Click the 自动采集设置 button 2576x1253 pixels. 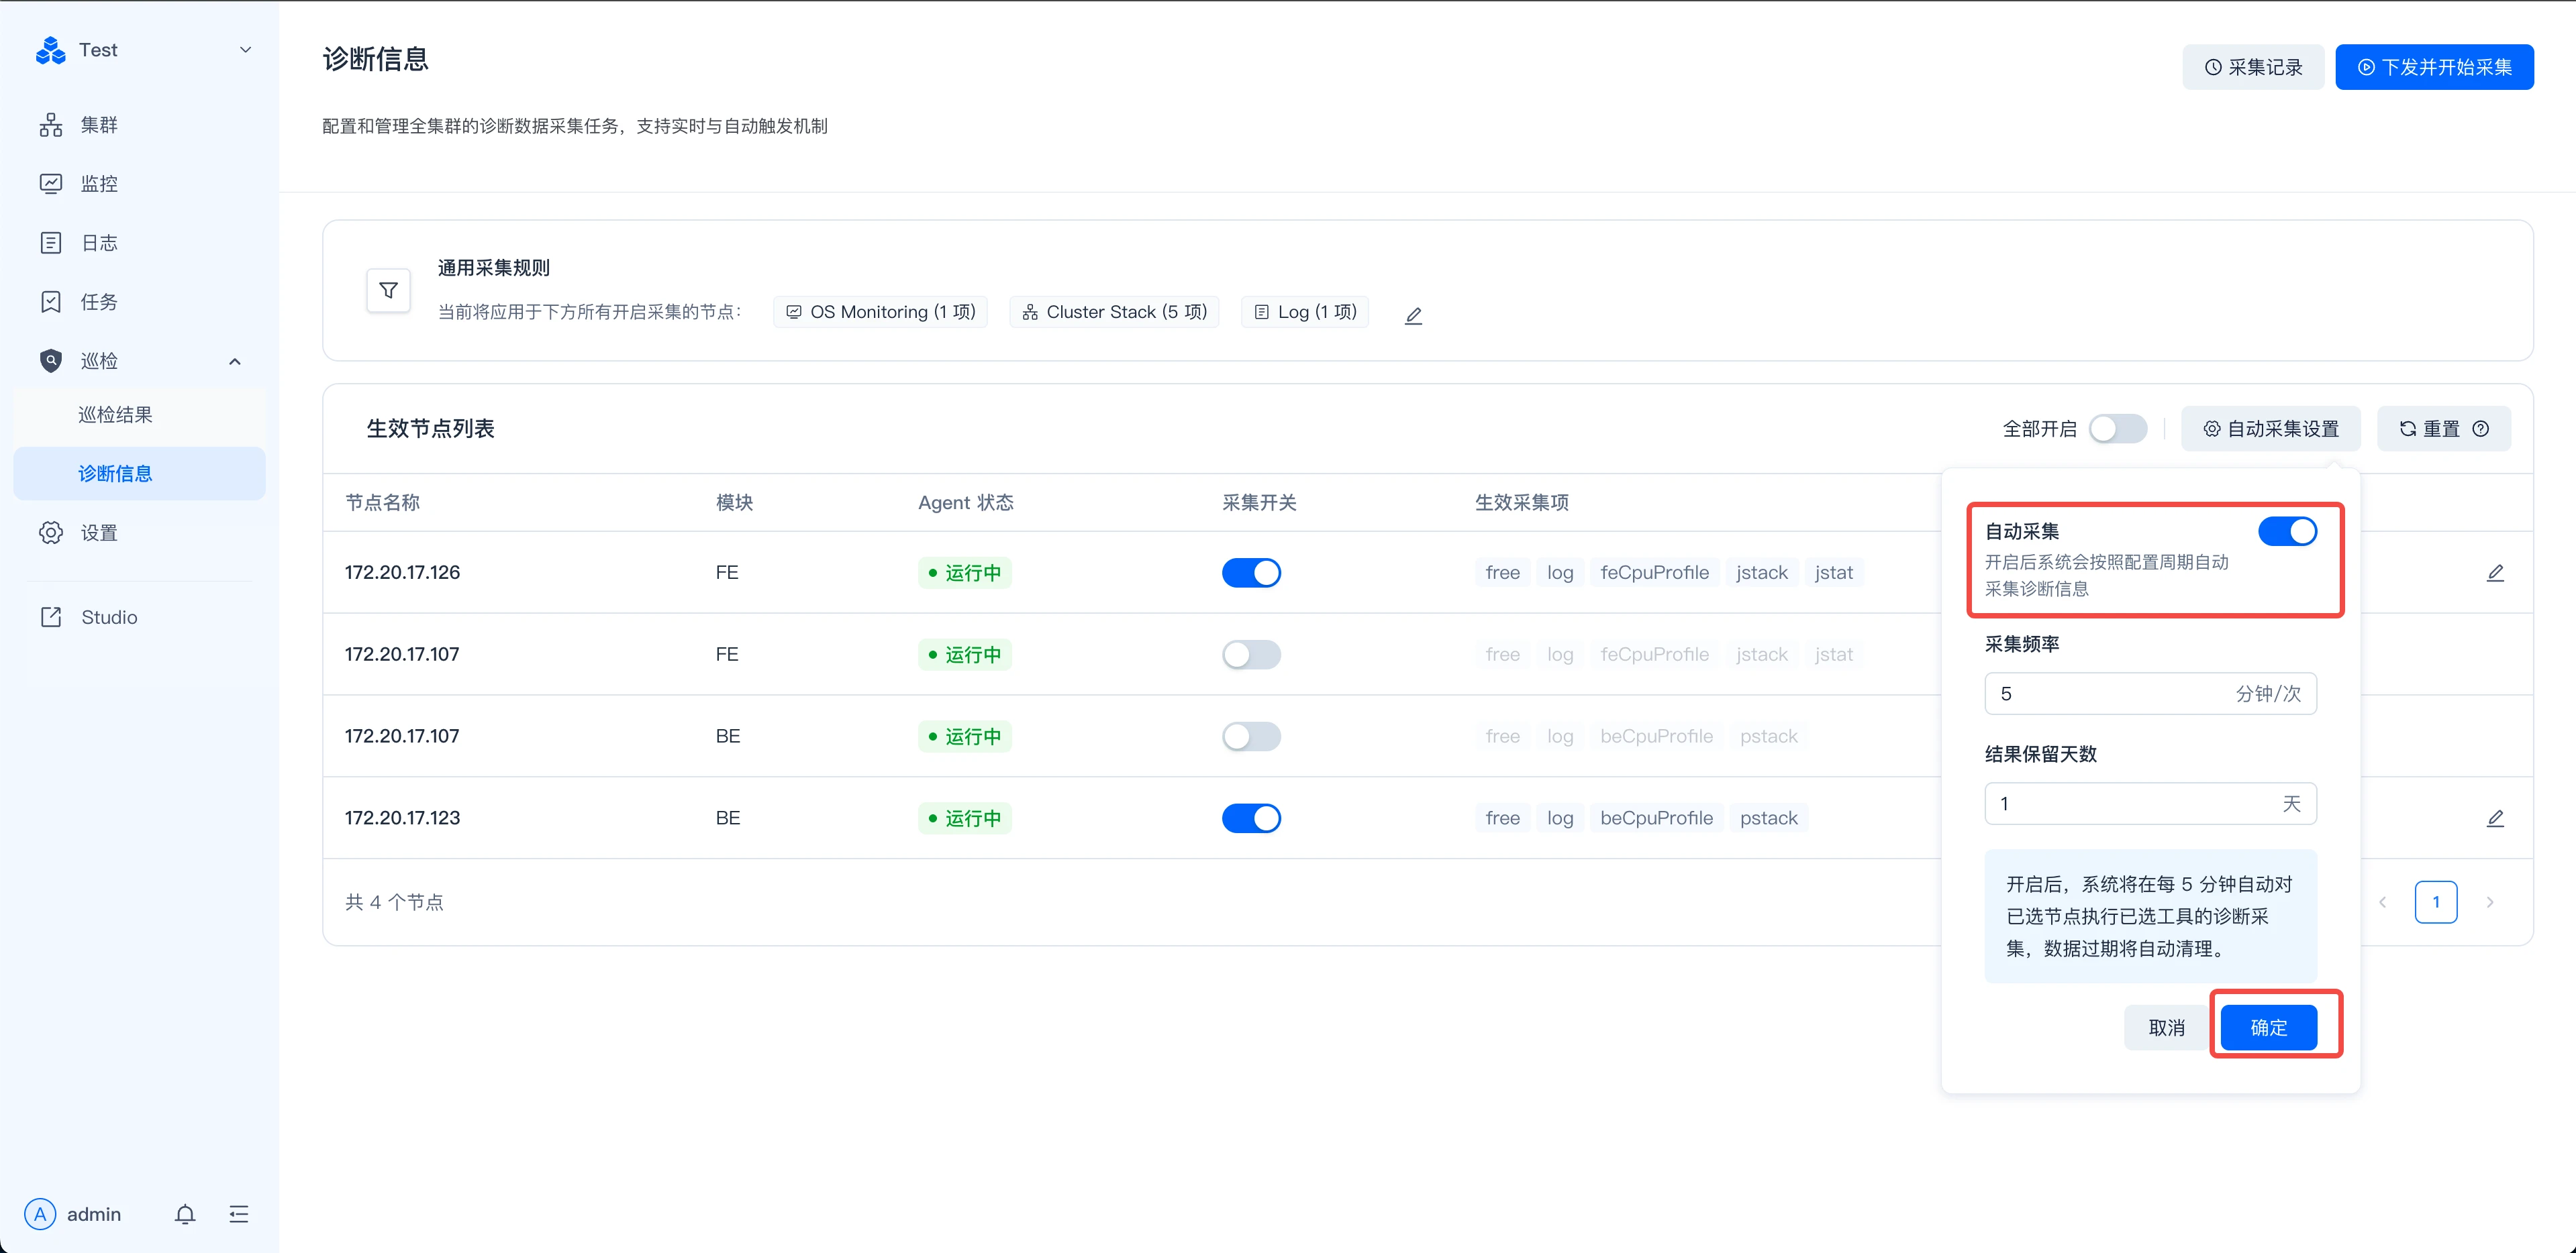(x=2271, y=429)
